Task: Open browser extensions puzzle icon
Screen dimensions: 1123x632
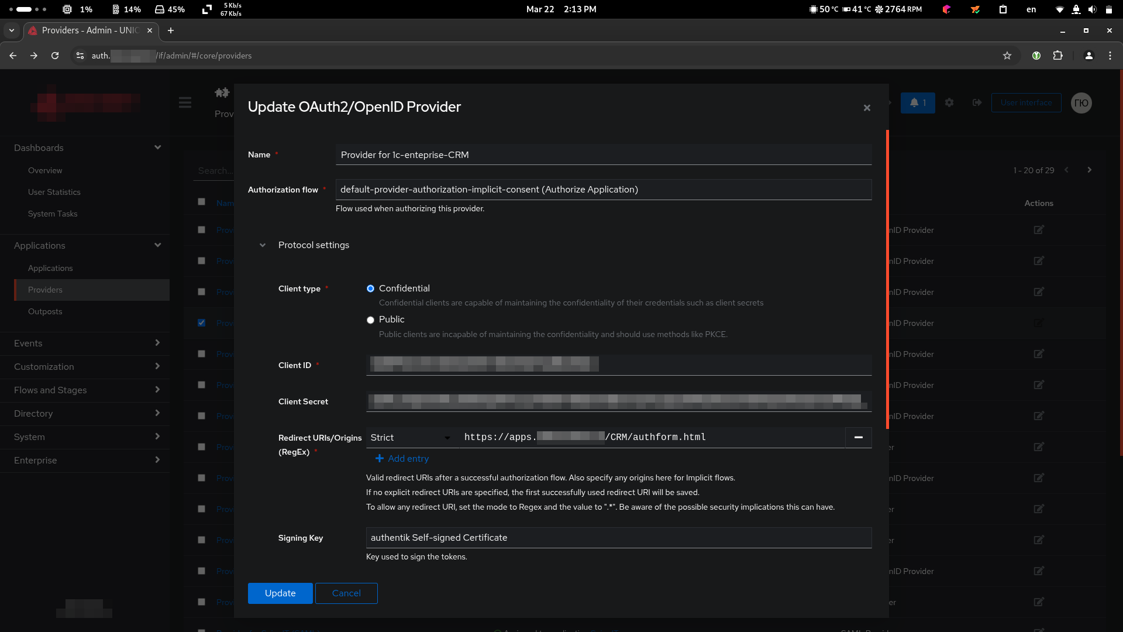Action: pos(1057,56)
